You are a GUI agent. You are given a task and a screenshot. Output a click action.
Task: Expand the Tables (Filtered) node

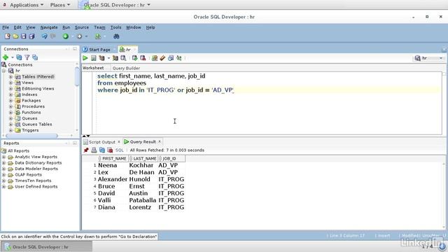tap(10, 76)
